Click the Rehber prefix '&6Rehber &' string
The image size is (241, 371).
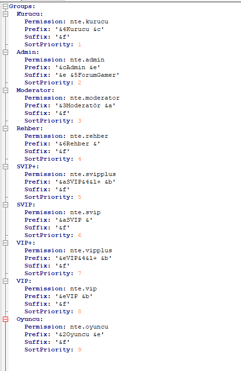(x=78, y=144)
